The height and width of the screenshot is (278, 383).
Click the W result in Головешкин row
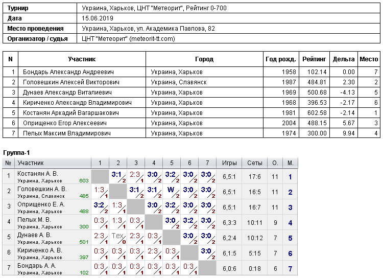coord(172,192)
